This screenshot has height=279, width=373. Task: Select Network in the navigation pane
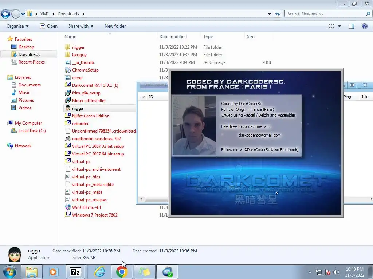click(23, 146)
